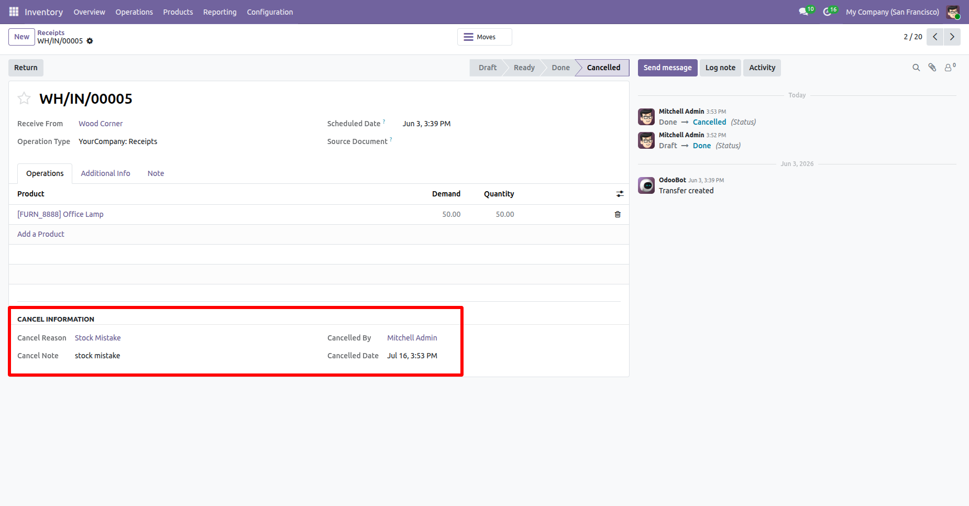
Task: Show followers icon in chatter
Action: coord(950,68)
